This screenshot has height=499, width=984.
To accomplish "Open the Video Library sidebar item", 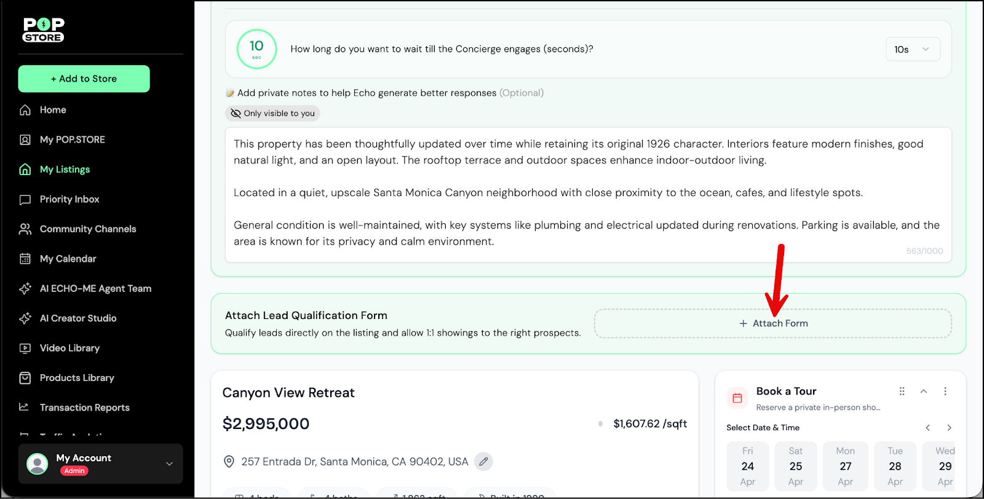I will 69,348.
